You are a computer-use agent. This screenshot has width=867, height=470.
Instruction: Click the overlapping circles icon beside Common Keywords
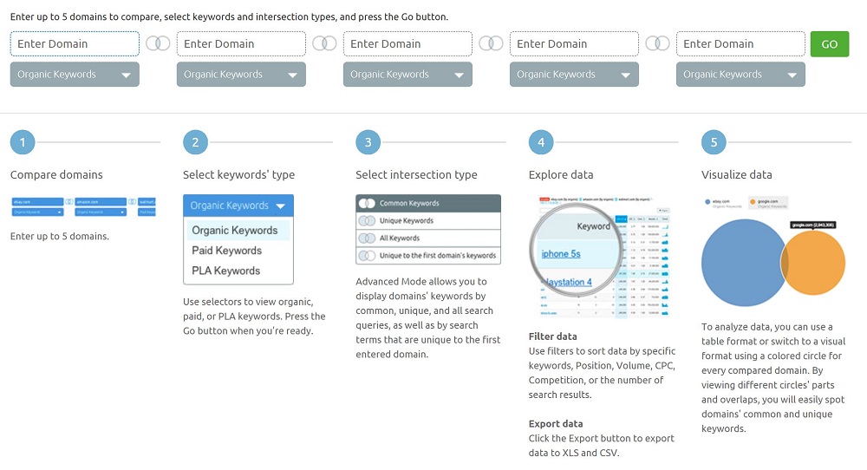(367, 204)
